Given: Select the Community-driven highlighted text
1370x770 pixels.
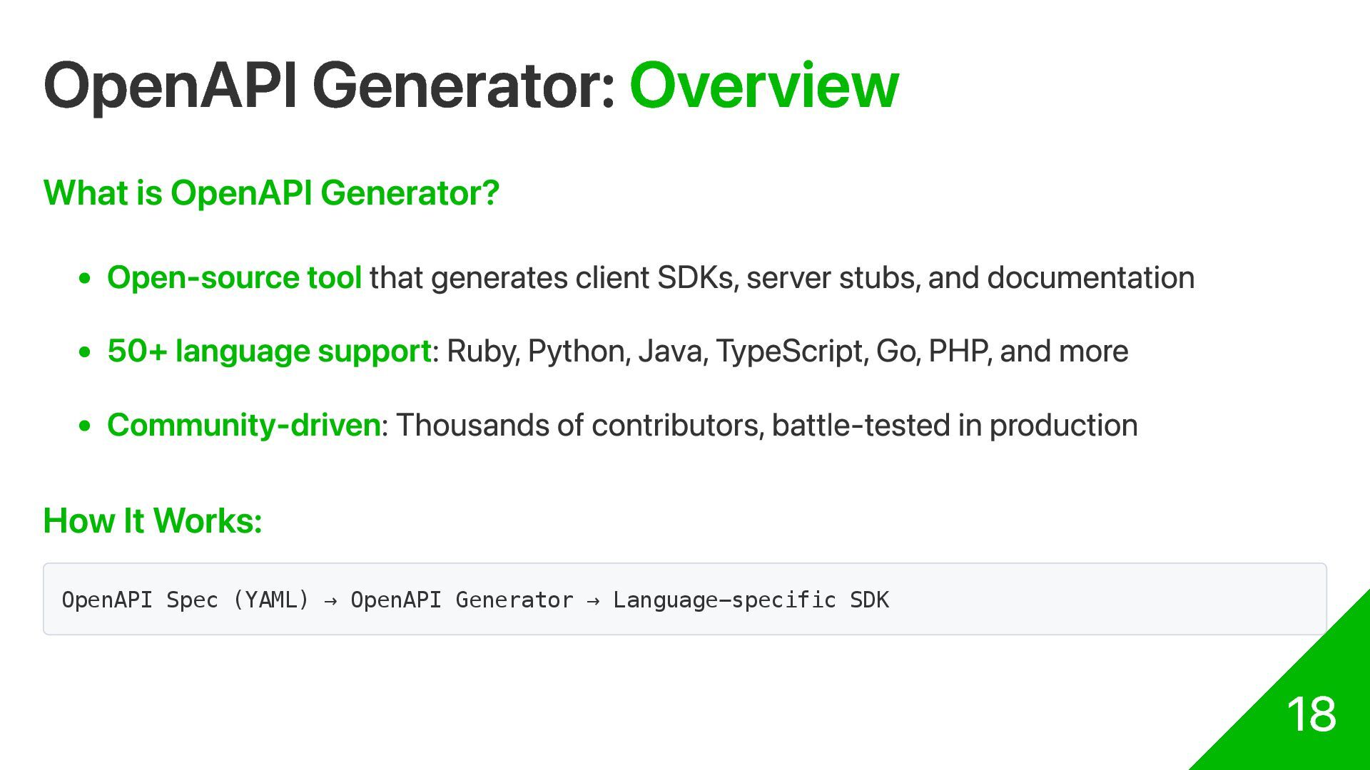Looking at the screenshot, I should coord(243,425).
